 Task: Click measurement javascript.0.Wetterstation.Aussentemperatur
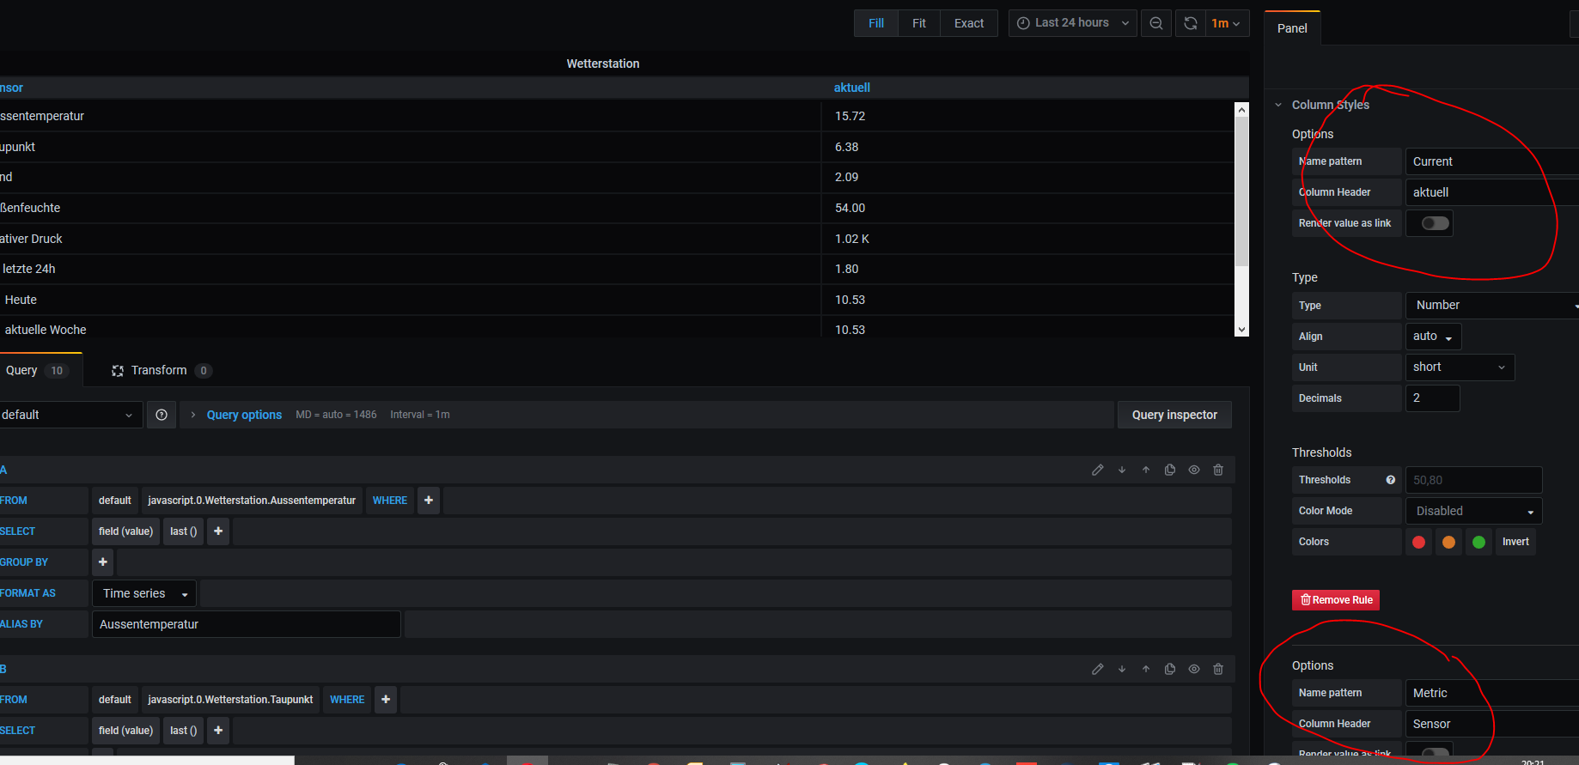252,501
